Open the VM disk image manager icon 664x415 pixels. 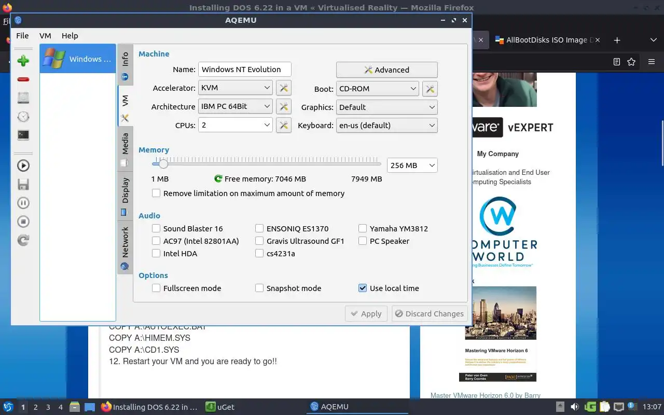coord(23,98)
